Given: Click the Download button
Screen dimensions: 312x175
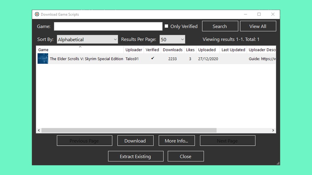Looking at the screenshot, I should coord(135,141).
